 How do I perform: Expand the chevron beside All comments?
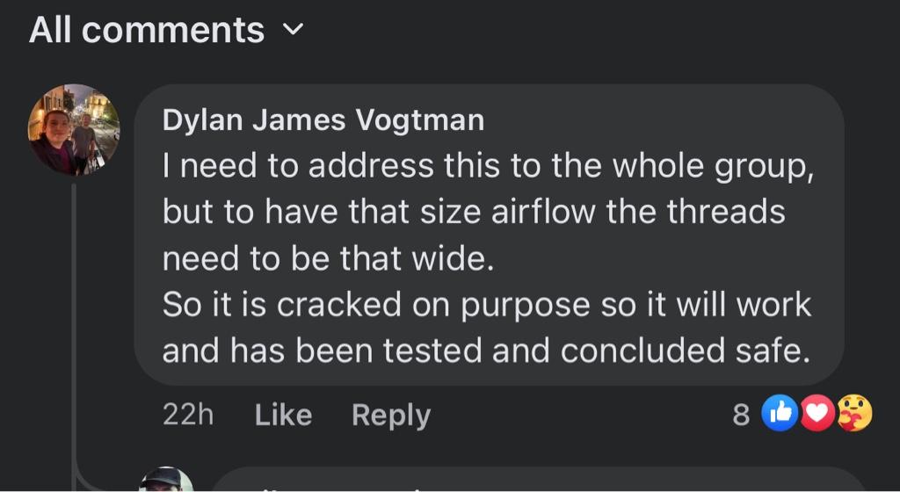(x=292, y=31)
